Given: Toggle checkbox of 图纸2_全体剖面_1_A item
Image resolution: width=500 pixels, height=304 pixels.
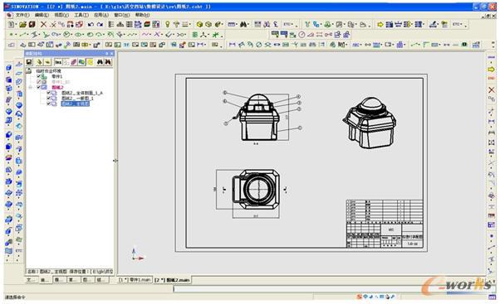Looking at the screenshot, I should 48,93.
